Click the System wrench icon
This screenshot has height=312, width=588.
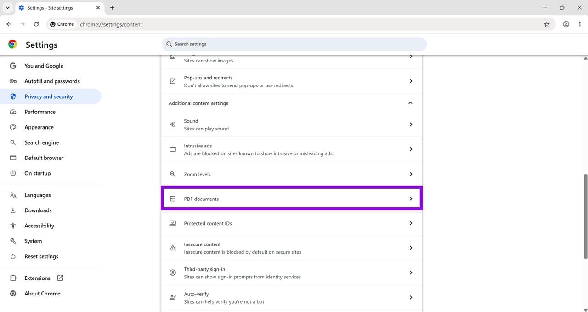[x=13, y=241]
